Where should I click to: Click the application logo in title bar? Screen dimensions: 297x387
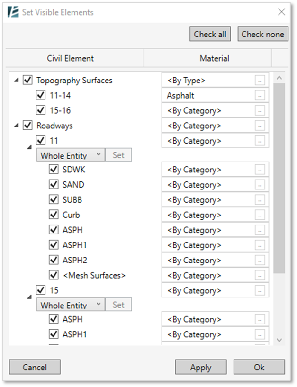(13, 12)
